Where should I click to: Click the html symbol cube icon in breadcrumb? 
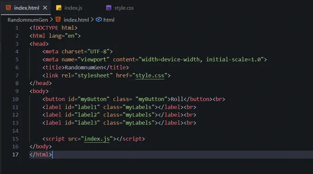point(99,19)
